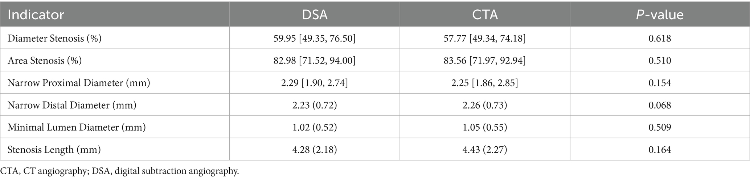
Task: Select the Minimal Lumen Diameter (mm) label
Action: (77, 127)
